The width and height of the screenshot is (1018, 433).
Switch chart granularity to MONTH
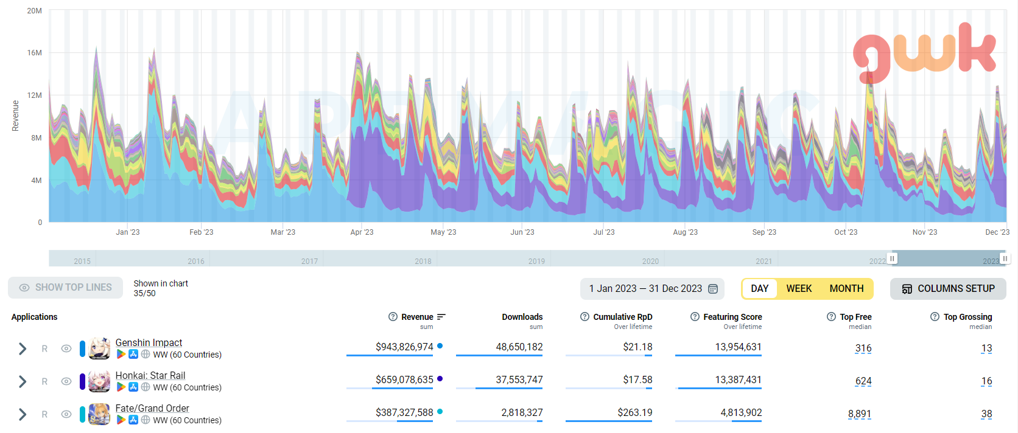(x=846, y=289)
